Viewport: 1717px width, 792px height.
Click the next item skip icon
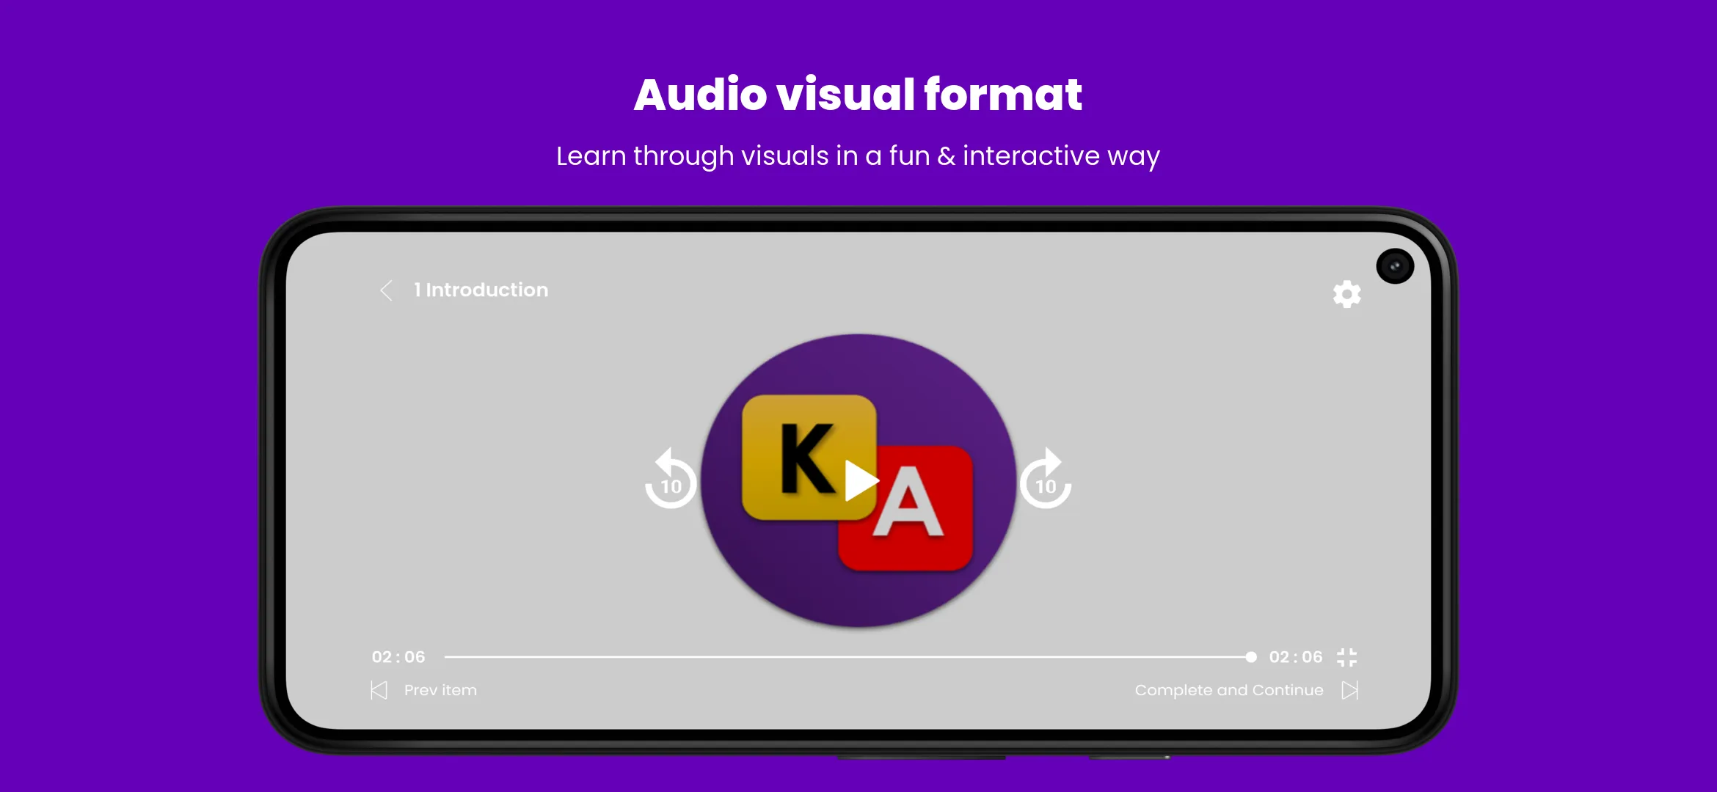click(1350, 690)
